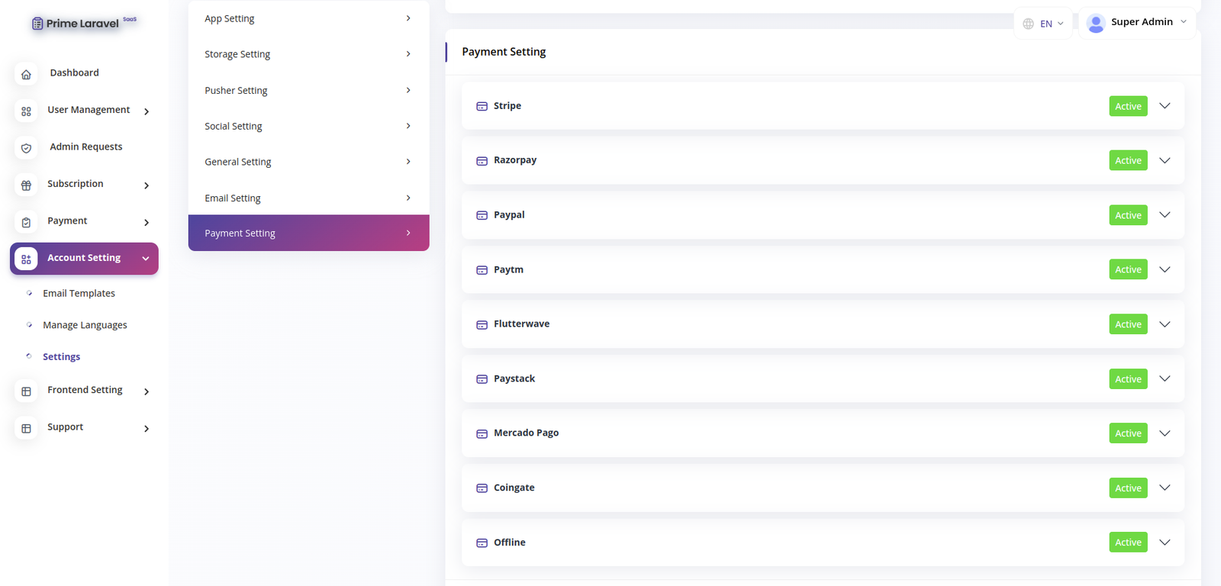Click the Frontend Setting sidebar icon
The width and height of the screenshot is (1221, 586).
pyautogui.click(x=26, y=391)
